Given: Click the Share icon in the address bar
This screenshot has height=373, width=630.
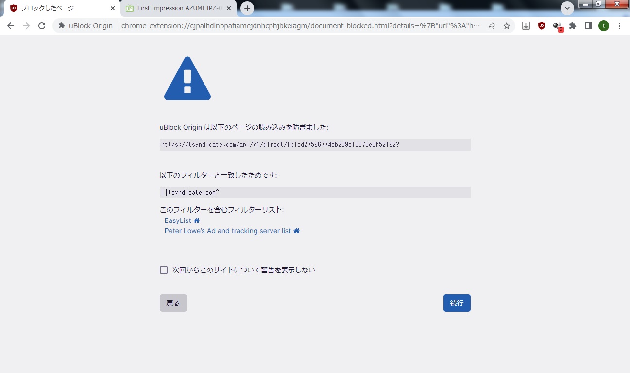Looking at the screenshot, I should click(491, 25).
